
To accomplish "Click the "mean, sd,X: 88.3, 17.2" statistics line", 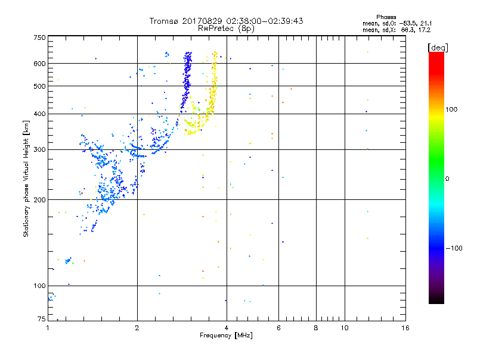I will (397, 30).
